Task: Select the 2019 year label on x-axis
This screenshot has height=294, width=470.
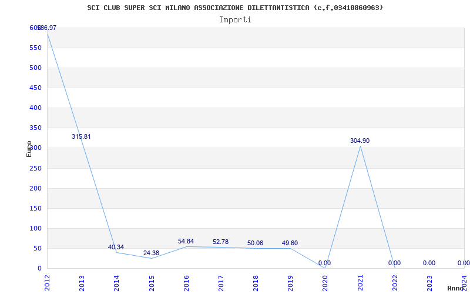Action: pyautogui.click(x=290, y=283)
